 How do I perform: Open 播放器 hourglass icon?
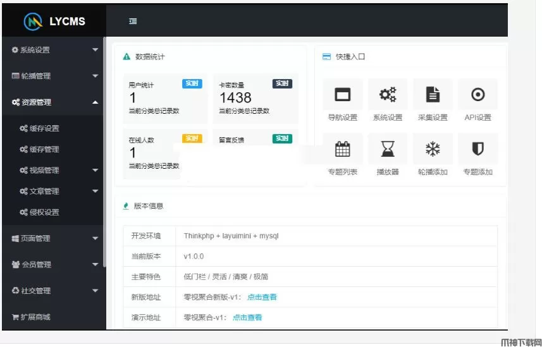click(387, 149)
